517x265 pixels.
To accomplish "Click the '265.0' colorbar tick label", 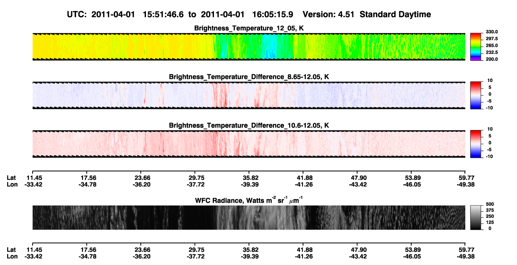I will tap(492, 45).
